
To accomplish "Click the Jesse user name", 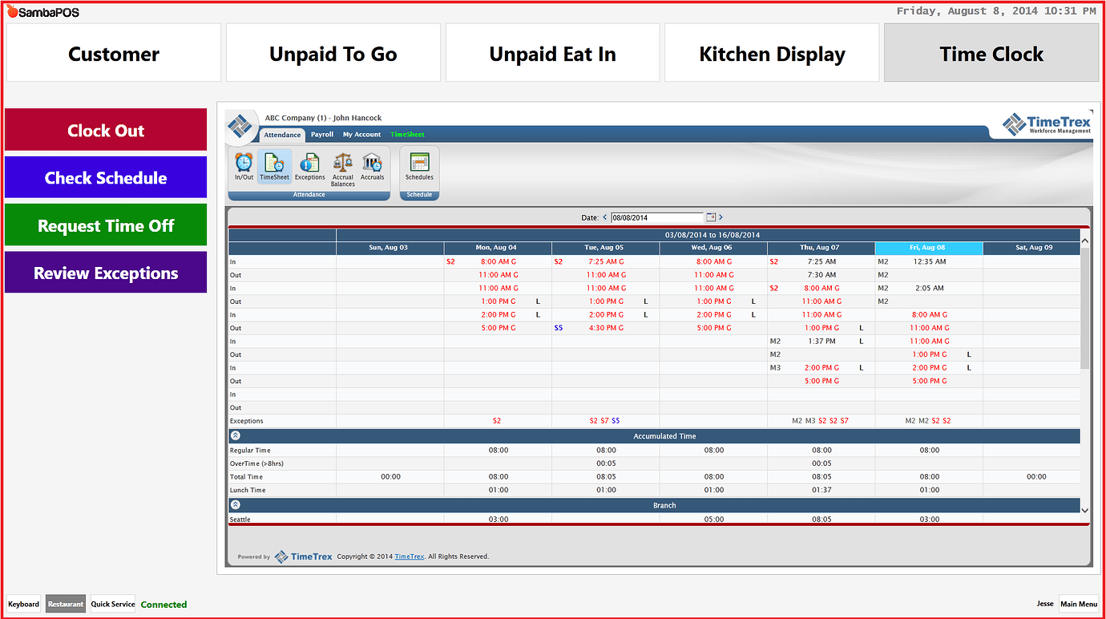I will pos(1045,605).
